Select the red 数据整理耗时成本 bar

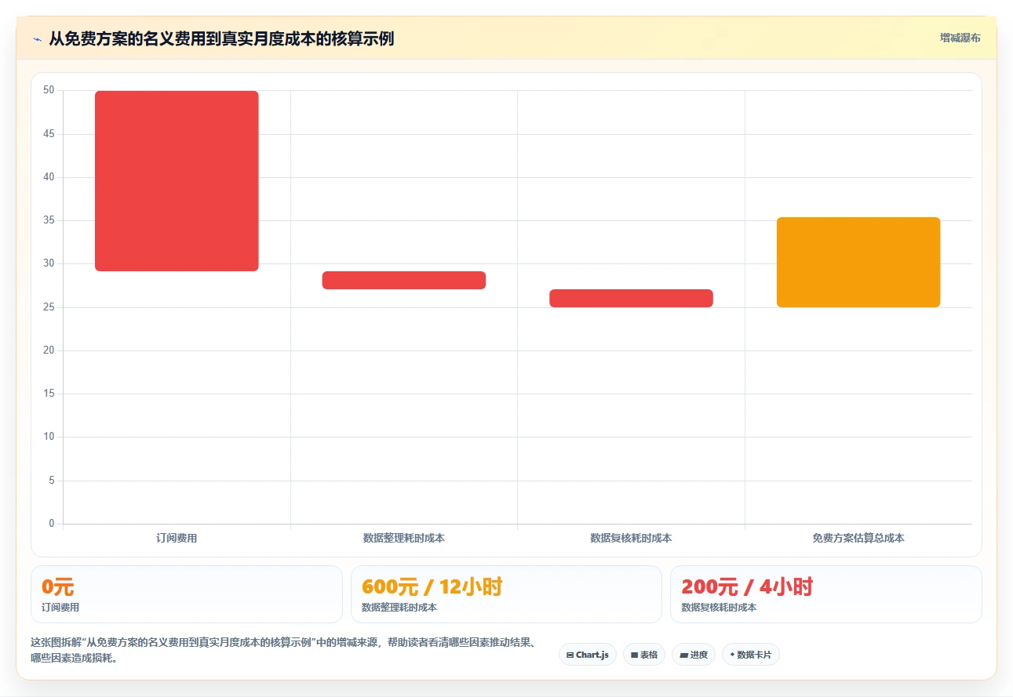(x=404, y=280)
